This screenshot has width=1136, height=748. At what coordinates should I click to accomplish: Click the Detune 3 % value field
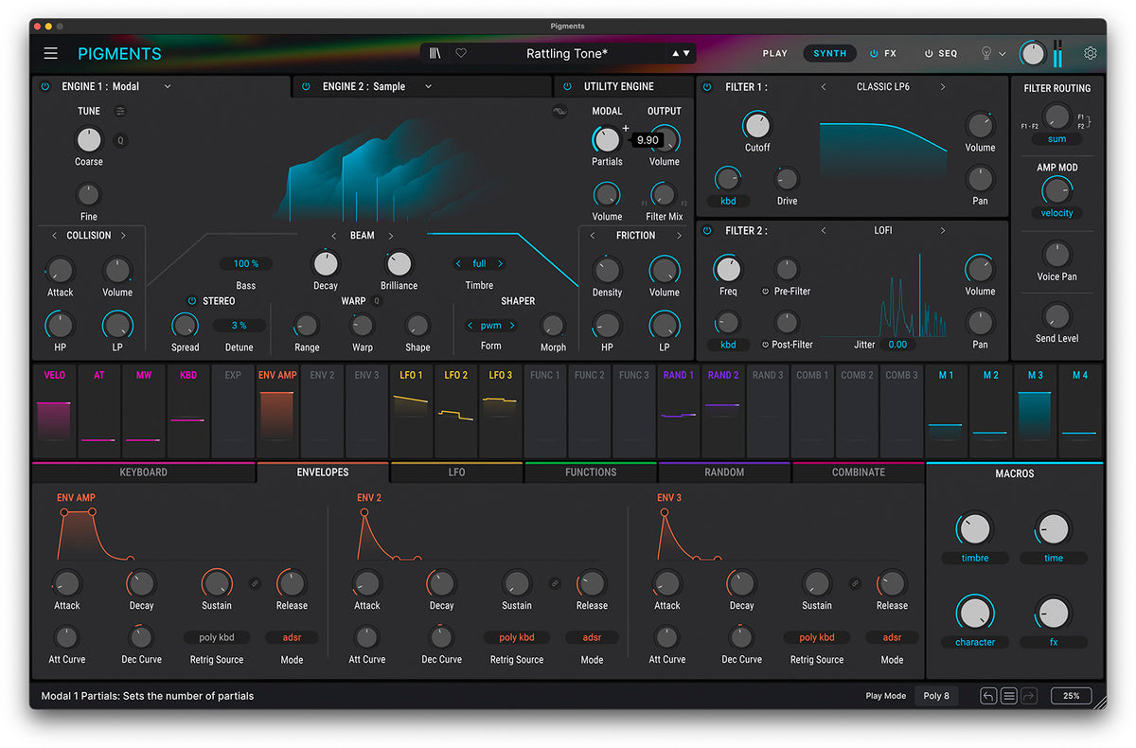click(239, 326)
